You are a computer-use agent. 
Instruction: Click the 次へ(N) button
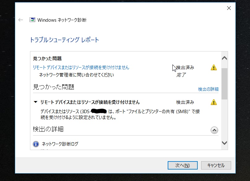click(183, 165)
